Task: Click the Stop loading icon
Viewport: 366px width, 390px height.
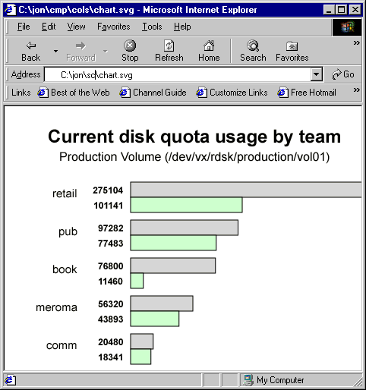Action: pyautogui.click(x=130, y=46)
